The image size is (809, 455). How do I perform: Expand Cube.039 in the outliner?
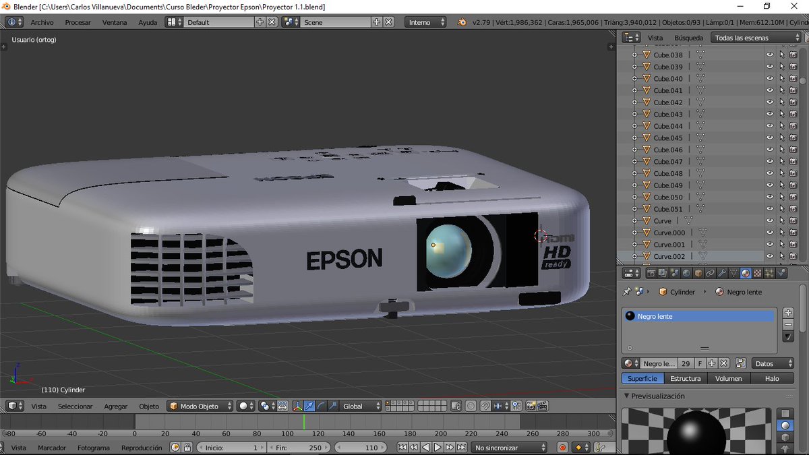pos(634,67)
